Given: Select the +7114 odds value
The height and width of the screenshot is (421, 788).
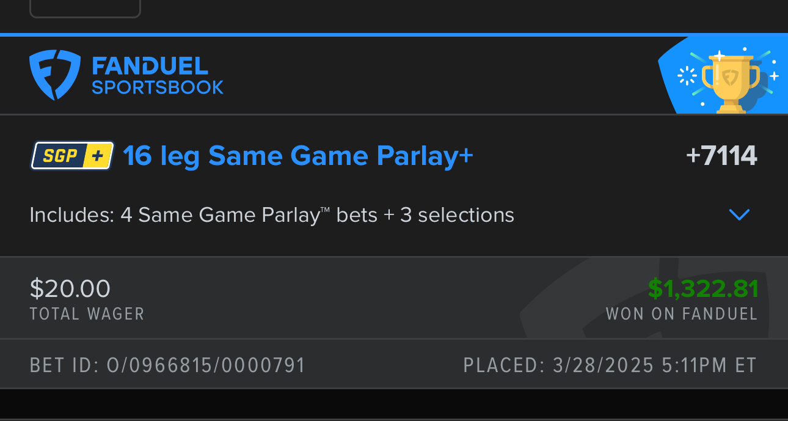Looking at the screenshot, I should 721,156.
